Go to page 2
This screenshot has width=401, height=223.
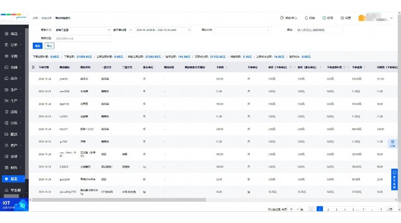(328, 210)
